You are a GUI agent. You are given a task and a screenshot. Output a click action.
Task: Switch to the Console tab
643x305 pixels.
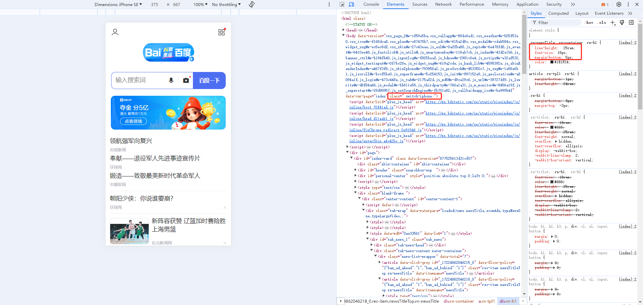click(x=371, y=4)
